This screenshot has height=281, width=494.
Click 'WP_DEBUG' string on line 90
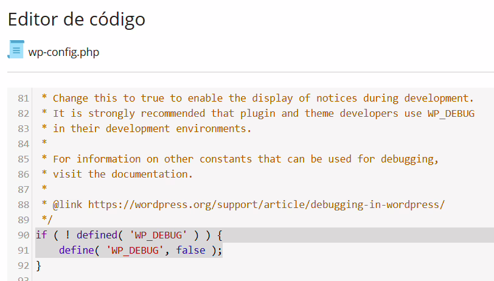[x=156, y=235]
